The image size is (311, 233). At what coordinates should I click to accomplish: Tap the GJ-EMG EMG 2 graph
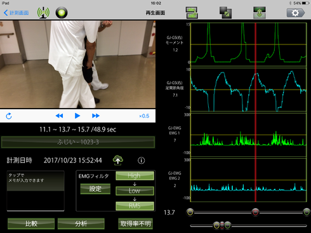pos(249,180)
